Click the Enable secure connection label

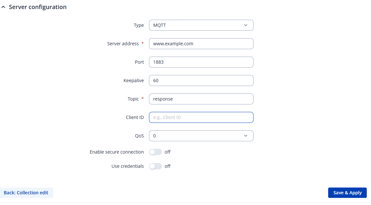(117, 152)
